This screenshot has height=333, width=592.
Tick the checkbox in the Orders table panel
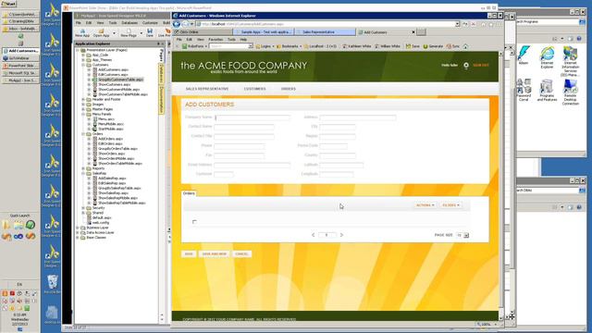pos(194,222)
